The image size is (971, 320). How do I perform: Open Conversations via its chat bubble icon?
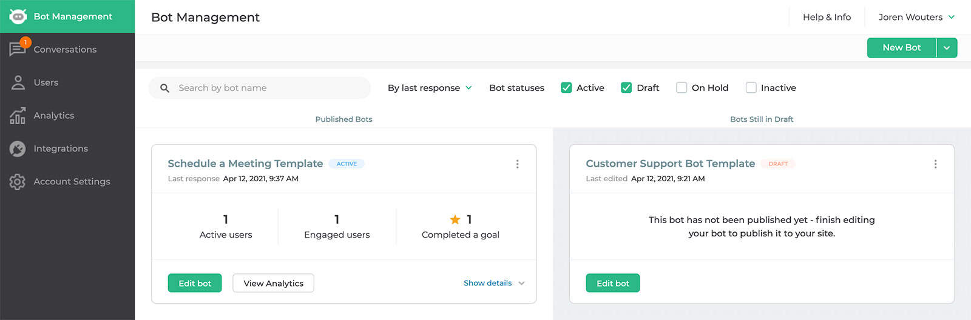[x=18, y=48]
